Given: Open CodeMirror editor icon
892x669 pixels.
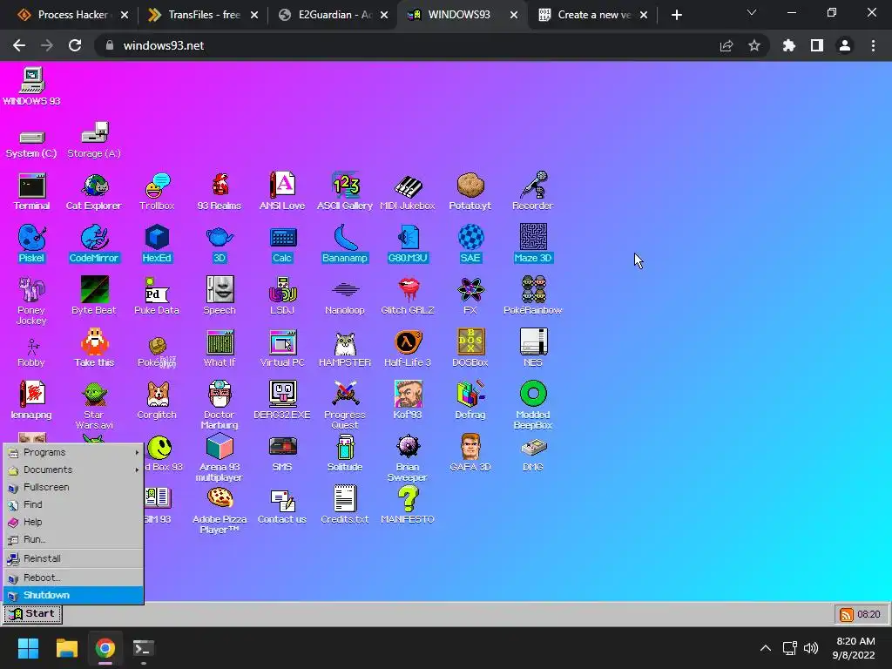Looking at the screenshot, I should (x=94, y=244).
